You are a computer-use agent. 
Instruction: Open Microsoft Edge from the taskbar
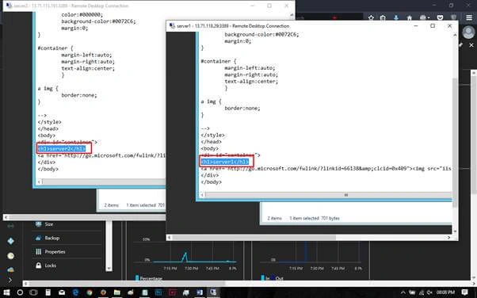pyautogui.click(x=75, y=292)
